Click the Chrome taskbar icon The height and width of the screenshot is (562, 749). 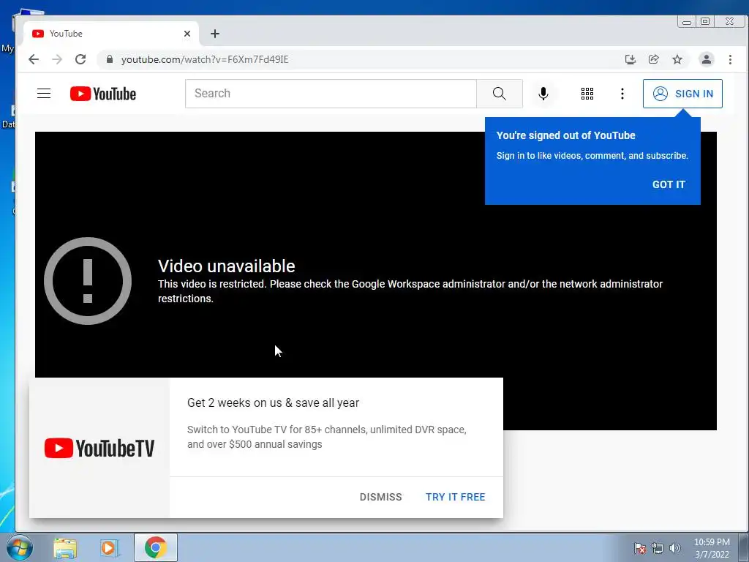click(x=155, y=547)
